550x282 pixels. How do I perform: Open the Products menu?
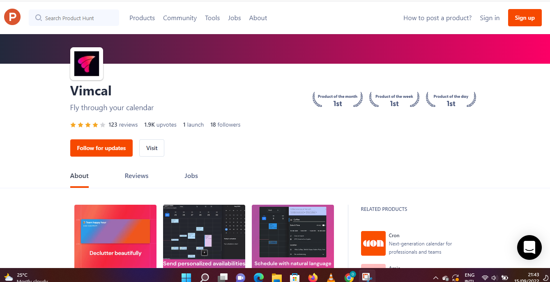pos(142,18)
